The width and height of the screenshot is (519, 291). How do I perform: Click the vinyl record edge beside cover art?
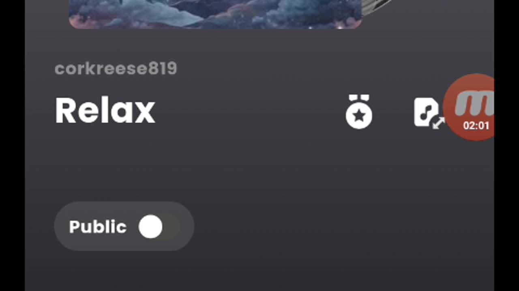376,7
